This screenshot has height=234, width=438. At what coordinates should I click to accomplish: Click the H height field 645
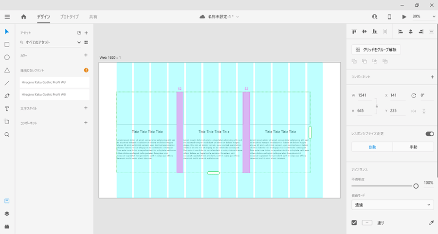point(364,111)
